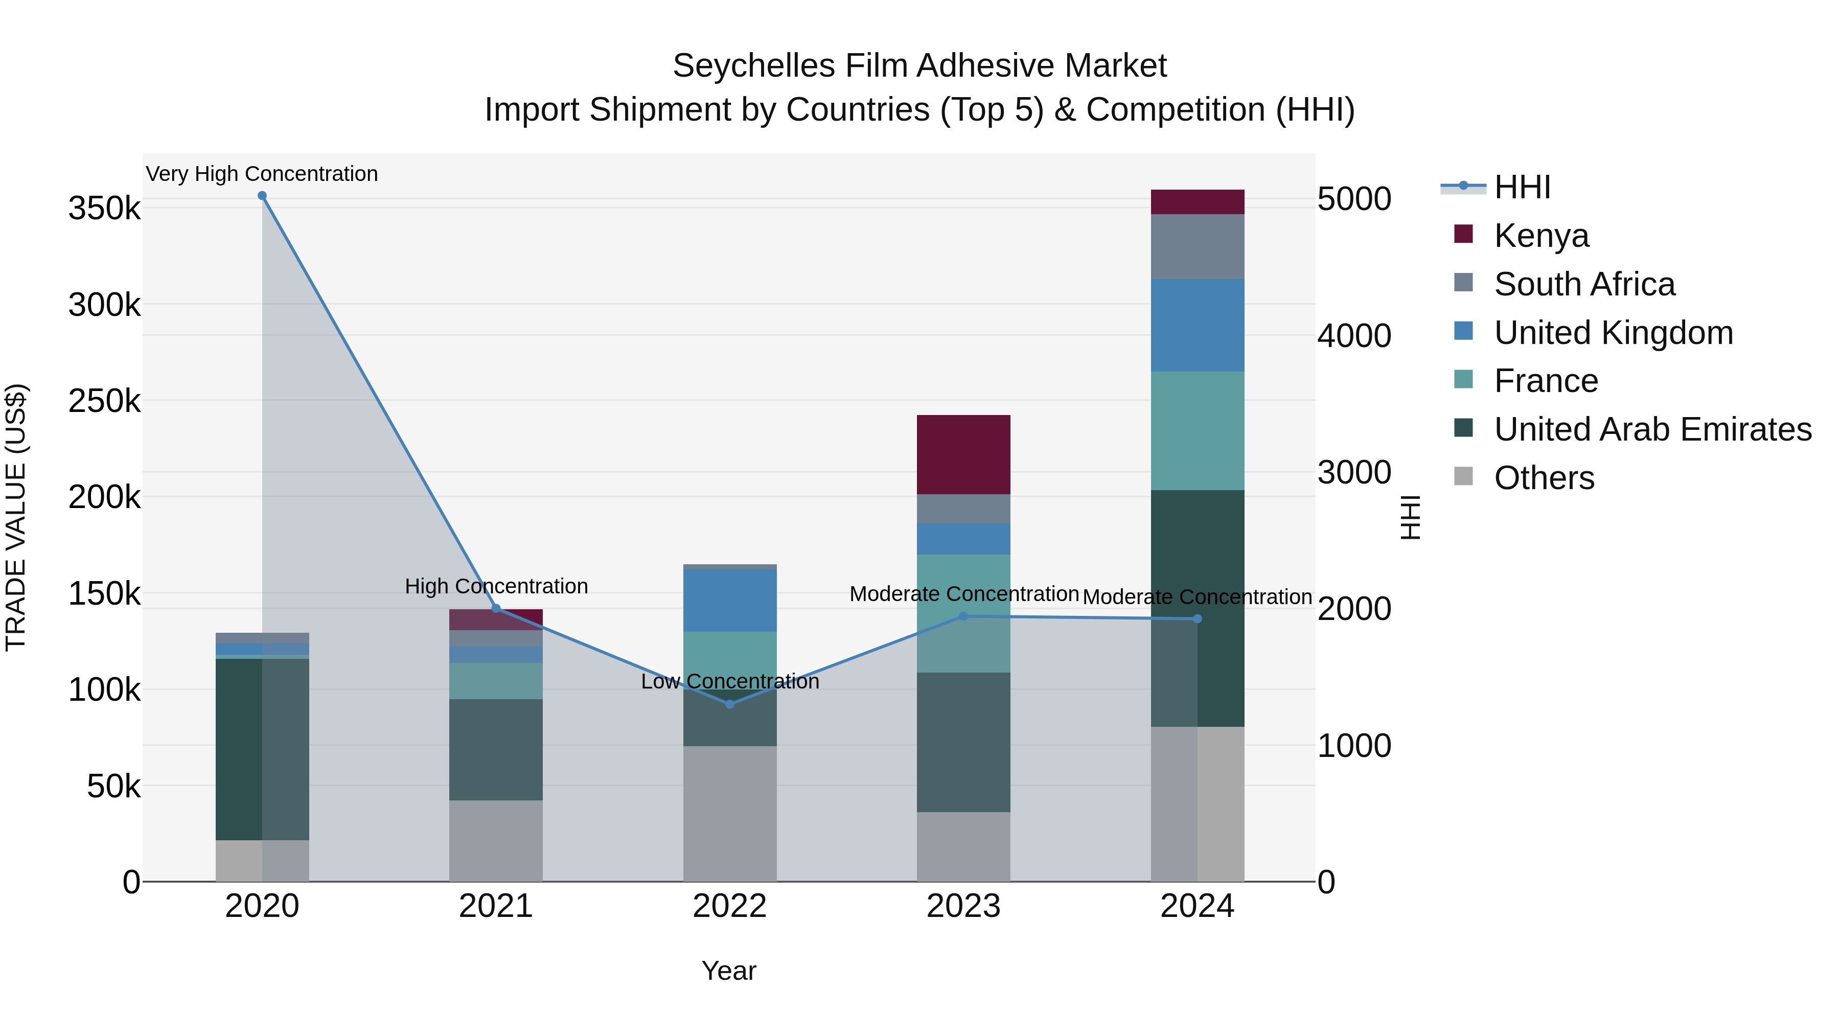Click the UAE segment of the 2020 bar

pos(262,750)
